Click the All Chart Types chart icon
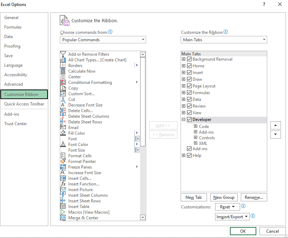This screenshot has height=238, width=288. pyautogui.click(x=63, y=60)
